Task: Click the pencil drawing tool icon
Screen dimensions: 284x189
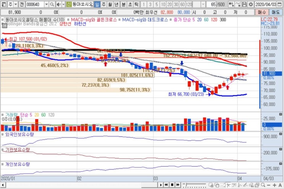Action: (245, 185)
